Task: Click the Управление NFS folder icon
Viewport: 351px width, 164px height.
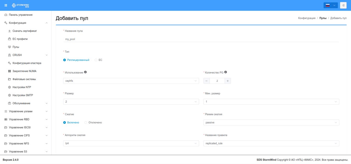Action: pos(6,143)
